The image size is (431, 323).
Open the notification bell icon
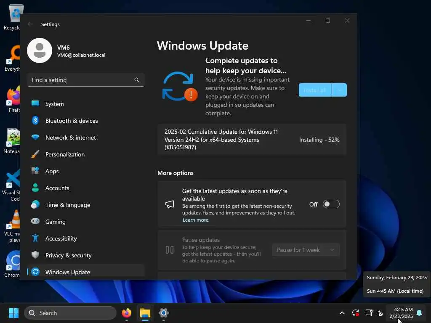(x=420, y=313)
